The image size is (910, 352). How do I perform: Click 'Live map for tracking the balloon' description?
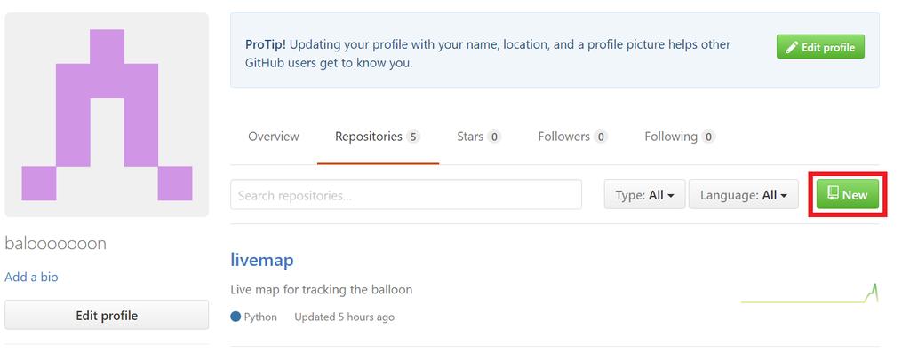(x=322, y=289)
